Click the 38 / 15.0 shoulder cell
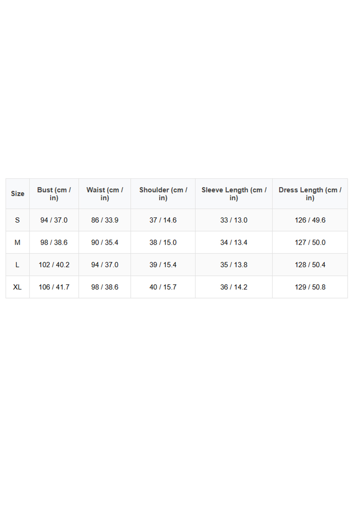 tap(163, 243)
